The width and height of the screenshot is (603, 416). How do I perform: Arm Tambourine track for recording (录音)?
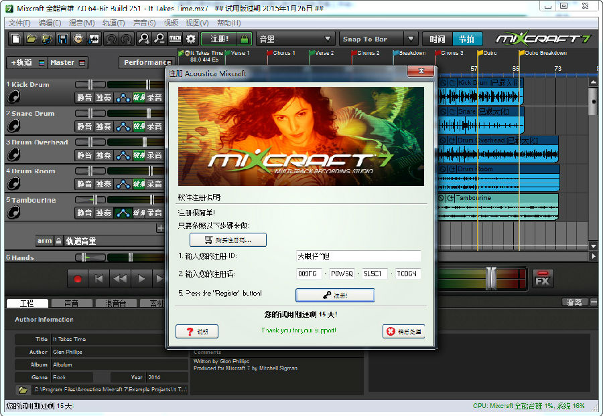[x=155, y=213]
